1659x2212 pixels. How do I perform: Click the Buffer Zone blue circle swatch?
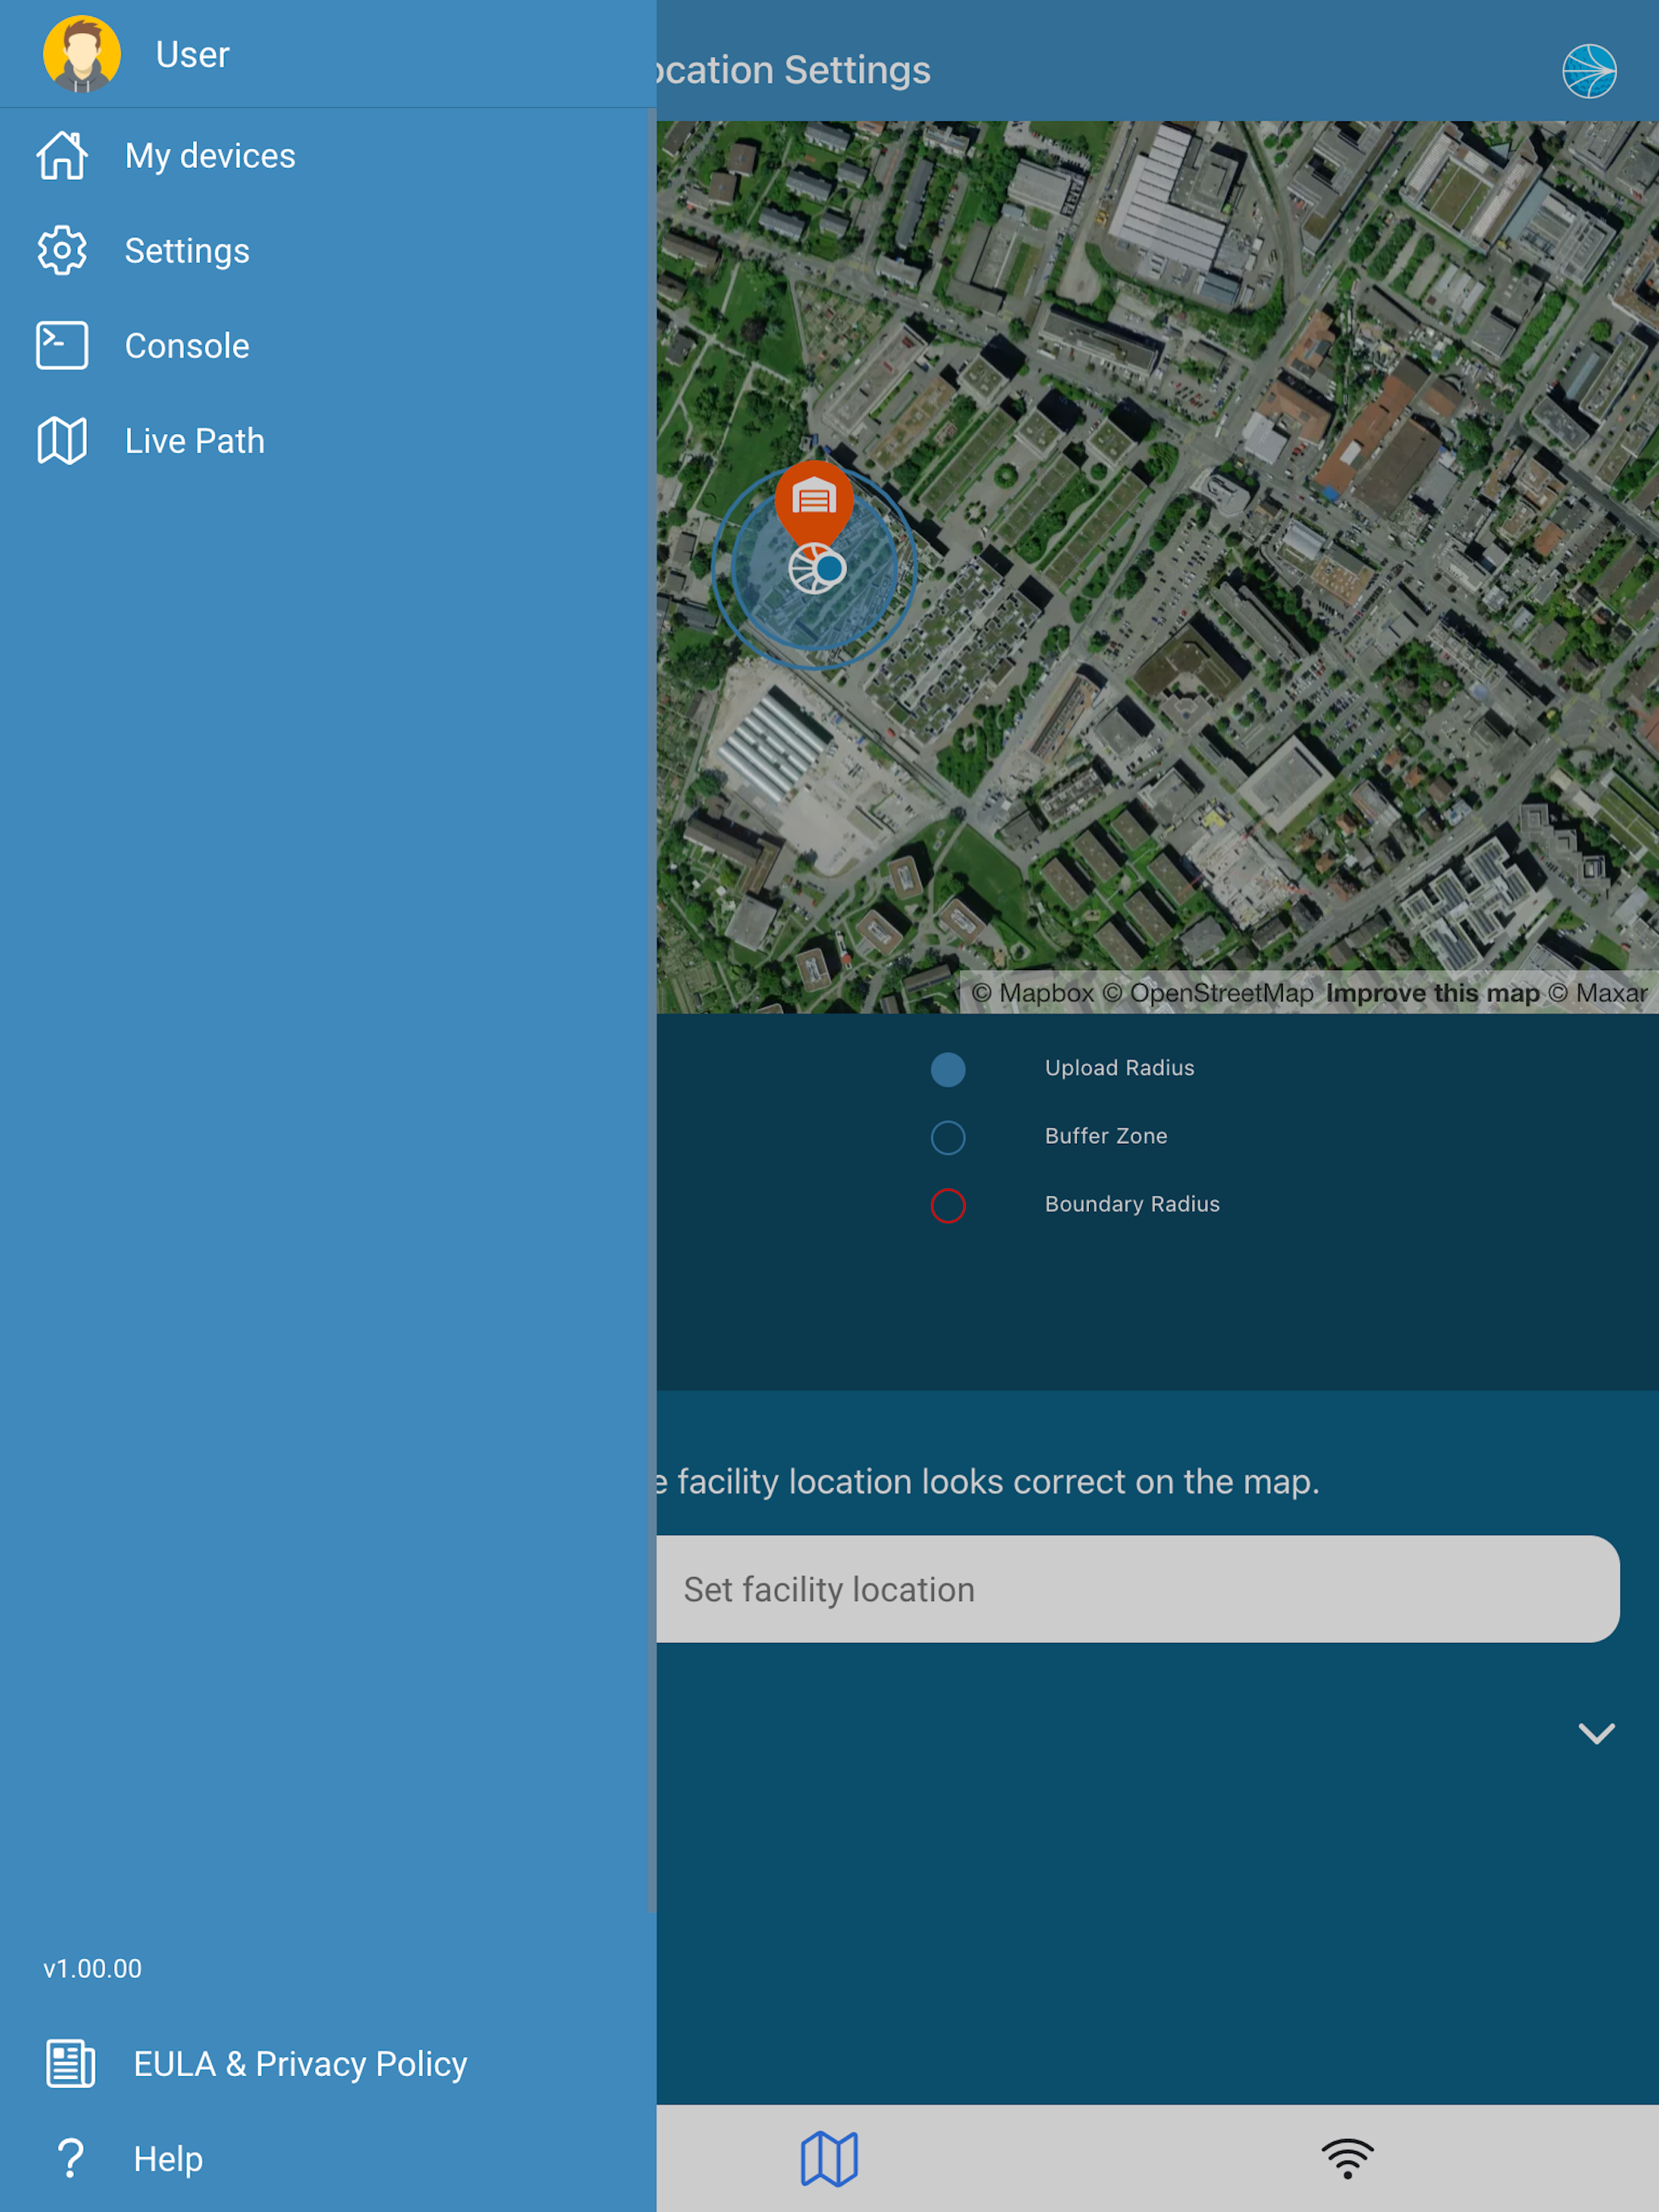click(948, 1137)
